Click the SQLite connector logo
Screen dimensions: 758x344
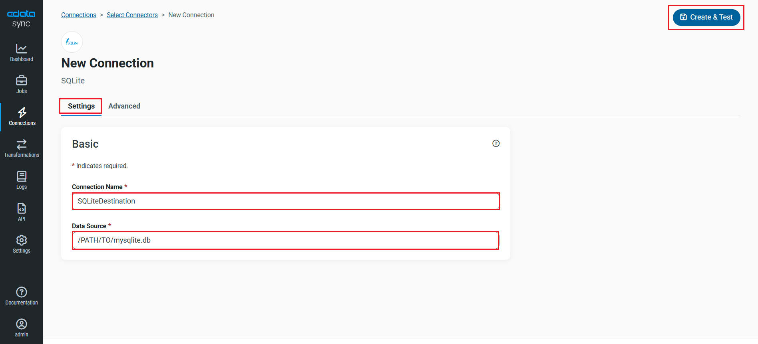coord(72,42)
